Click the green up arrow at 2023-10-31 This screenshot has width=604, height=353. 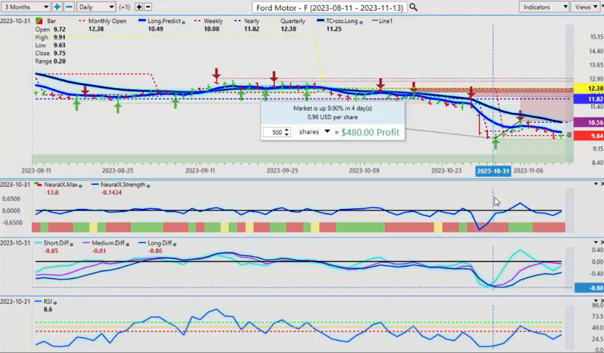(495, 143)
